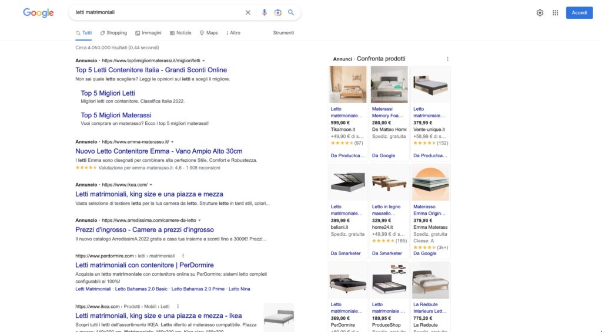The image size is (602, 332).
Task: Open De Matteo Home memory foam mattress image
Action: 389,84
